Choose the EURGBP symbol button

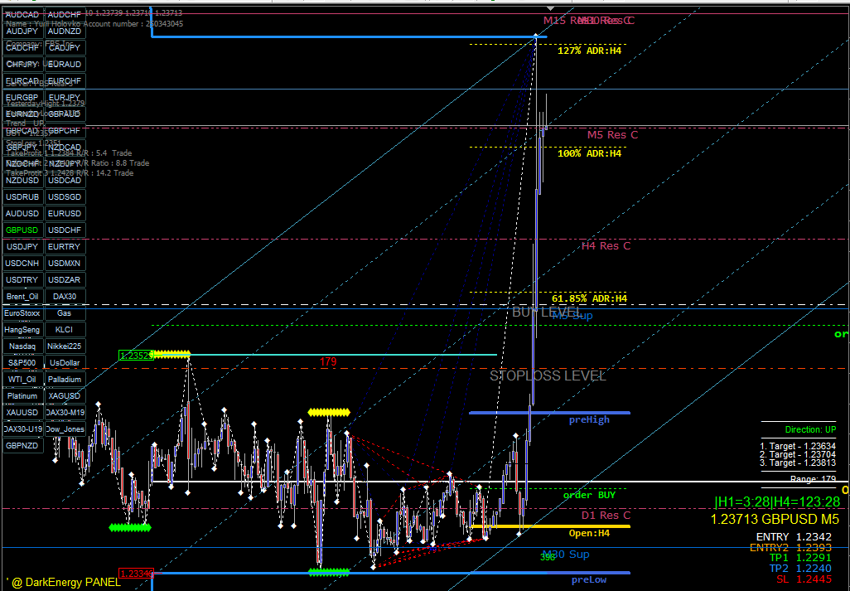(x=22, y=98)
